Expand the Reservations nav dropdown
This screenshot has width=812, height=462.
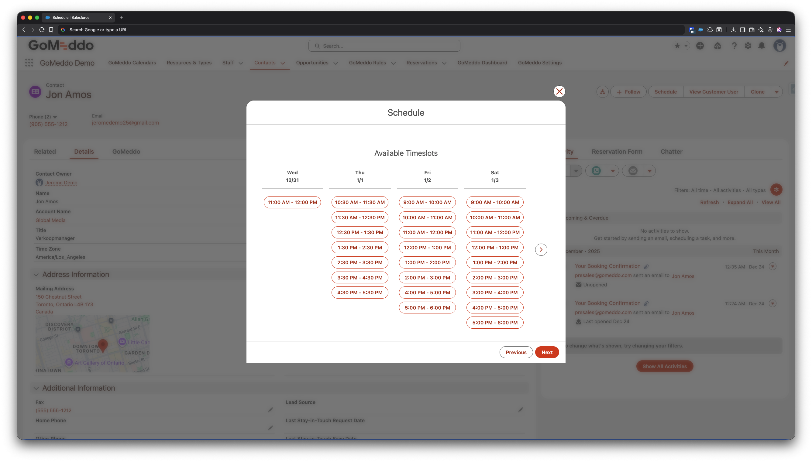click(444, 63)
